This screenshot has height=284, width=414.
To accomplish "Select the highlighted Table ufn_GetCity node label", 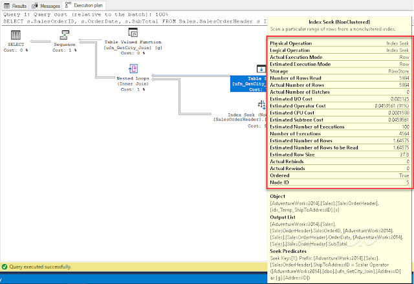I will click(248, 84).
